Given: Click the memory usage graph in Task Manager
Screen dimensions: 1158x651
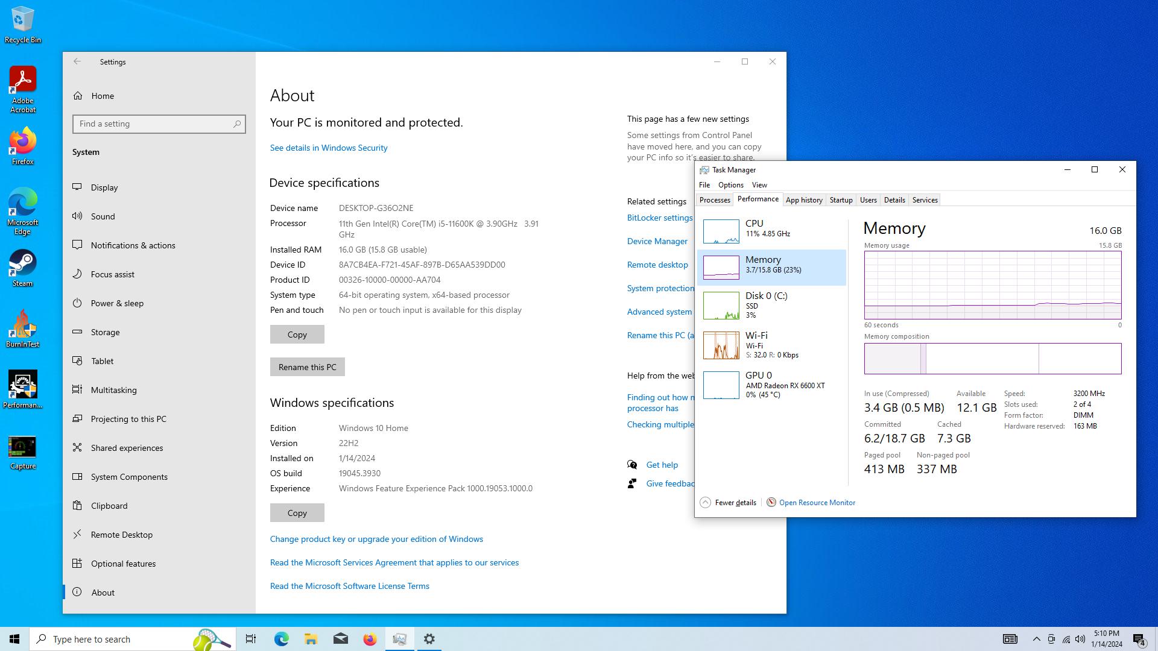Looking at the screenshot, I should coord(993,285).
